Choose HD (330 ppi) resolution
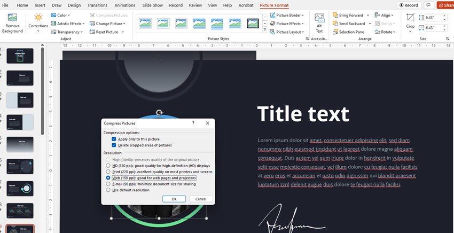 108,166
